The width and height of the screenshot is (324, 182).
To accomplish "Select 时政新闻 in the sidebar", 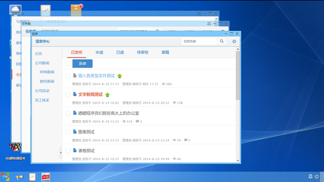I will pyautogui.click(x=47, y=72).
